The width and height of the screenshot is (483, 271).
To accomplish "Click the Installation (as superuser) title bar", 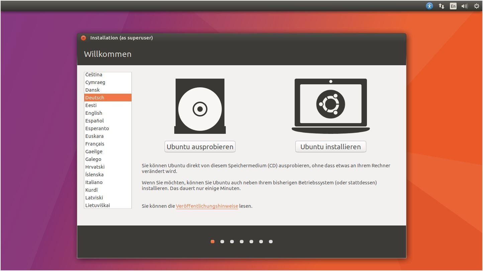I will tap(242, 38).
